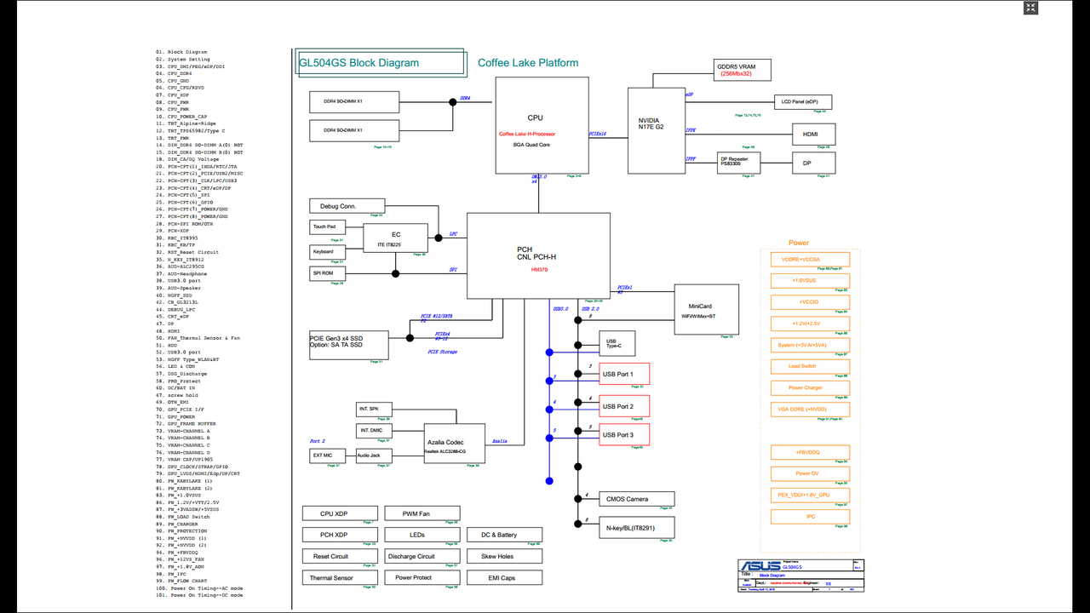Select index entry 72. GPU_FRAME BUFFER

coord(186,424)
